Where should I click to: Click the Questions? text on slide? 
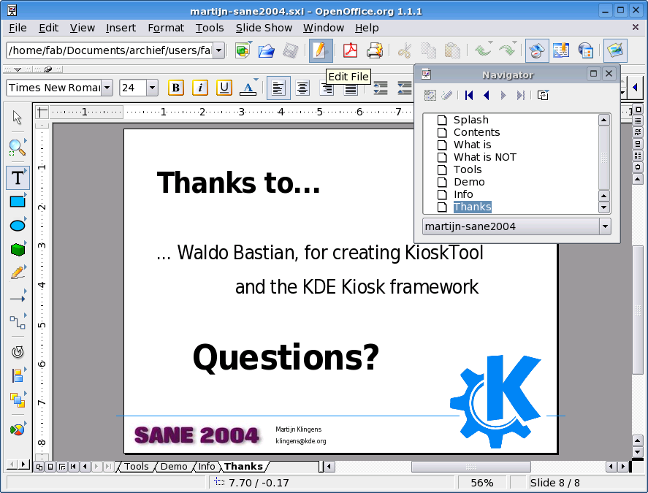(x=286, y=359)
